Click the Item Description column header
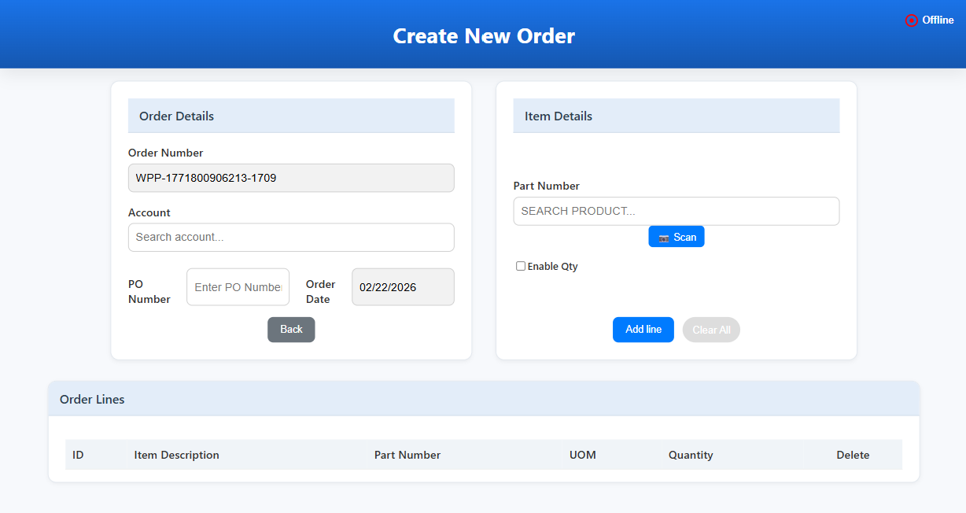966x513 pixels. [x=177, y=455]
